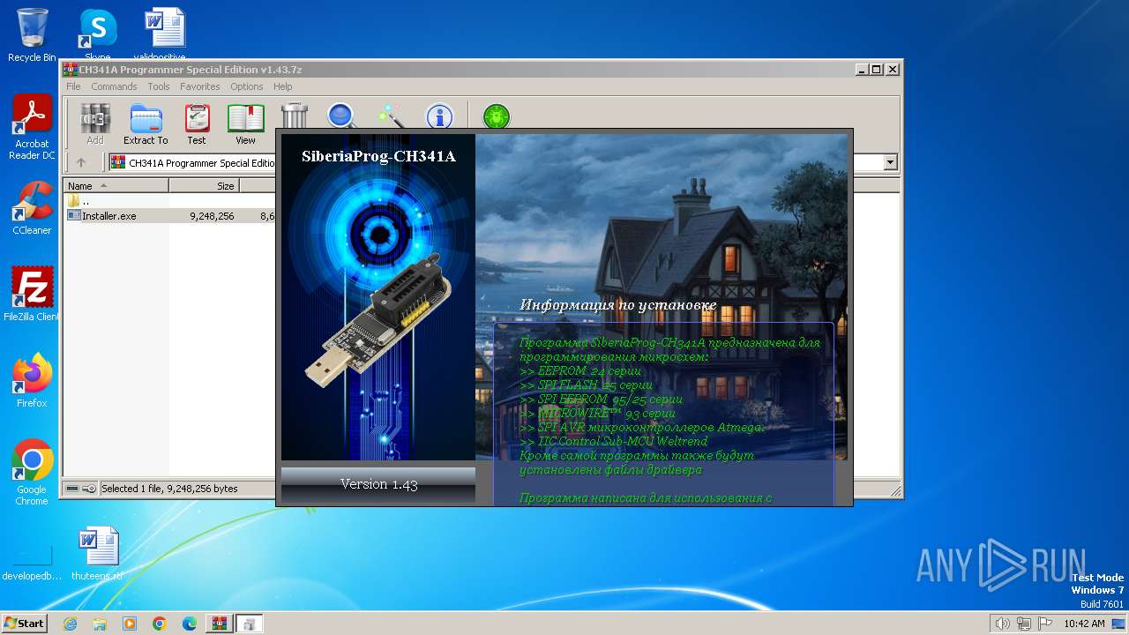
Task: Sort file list by Name column
Action: (116, 186)
